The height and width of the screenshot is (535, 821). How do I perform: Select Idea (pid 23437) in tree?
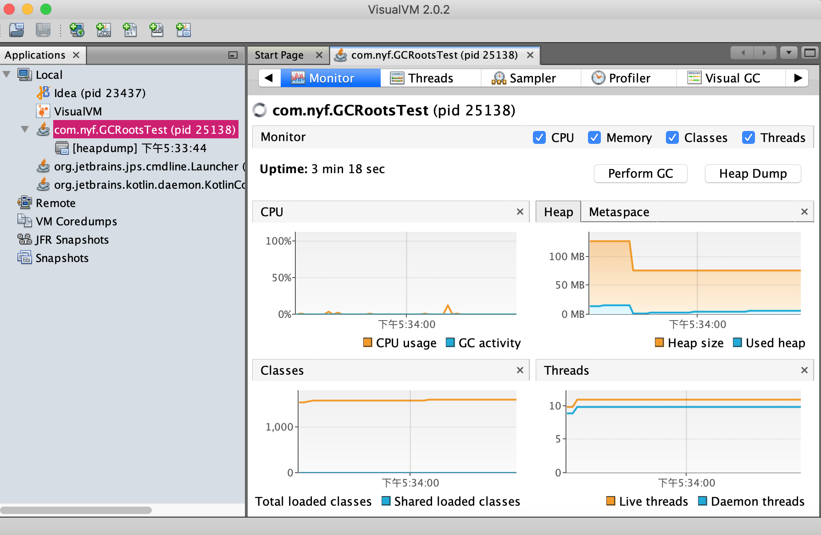click(x=100, y=93)
